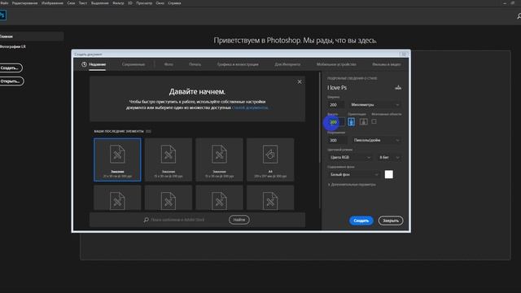The image size is (521, 293).
Task: Open the "Просмотр" menu
Action: (144, 3)
